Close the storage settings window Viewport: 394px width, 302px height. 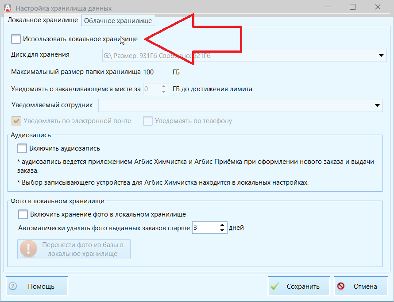point(378,7)
